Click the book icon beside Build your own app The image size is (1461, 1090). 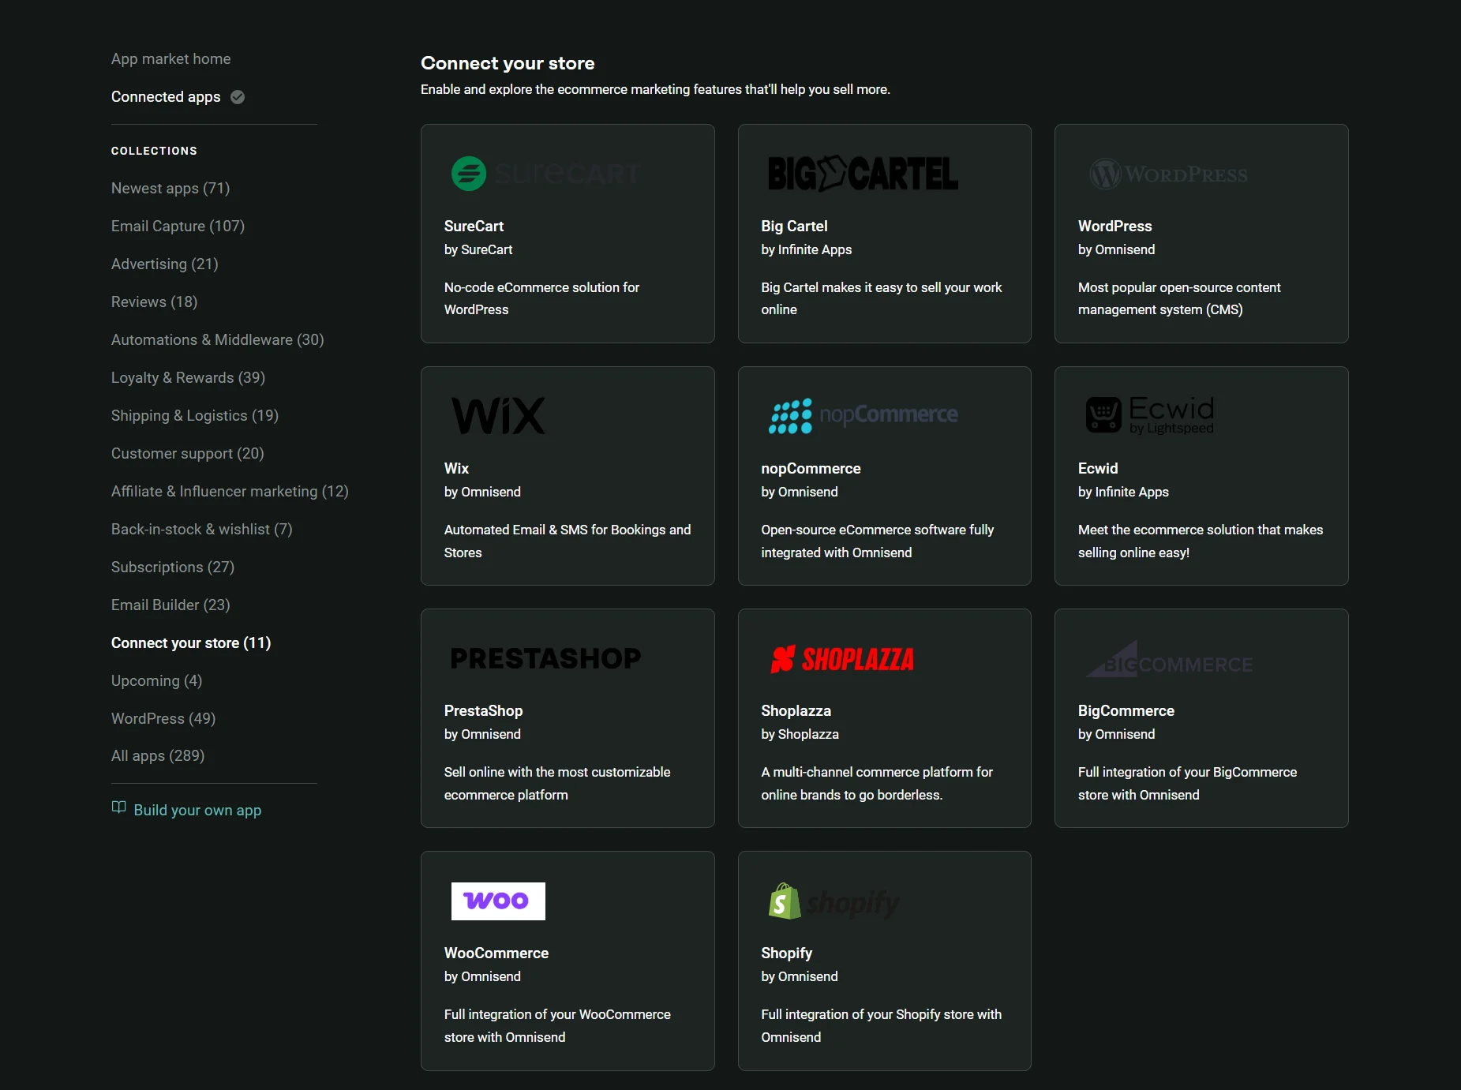click(x=118, y=807)
